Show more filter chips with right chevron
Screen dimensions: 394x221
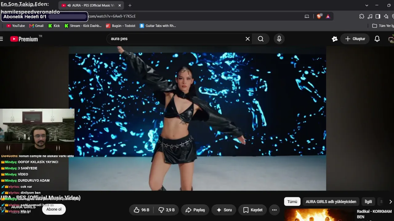[x=390, y=202]
